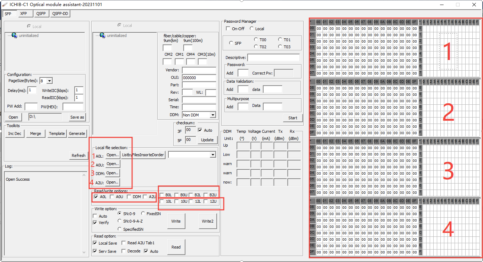Select the uninitialized node in left Local panel
Screen dimensions: 483x262
tap(28, 36)
